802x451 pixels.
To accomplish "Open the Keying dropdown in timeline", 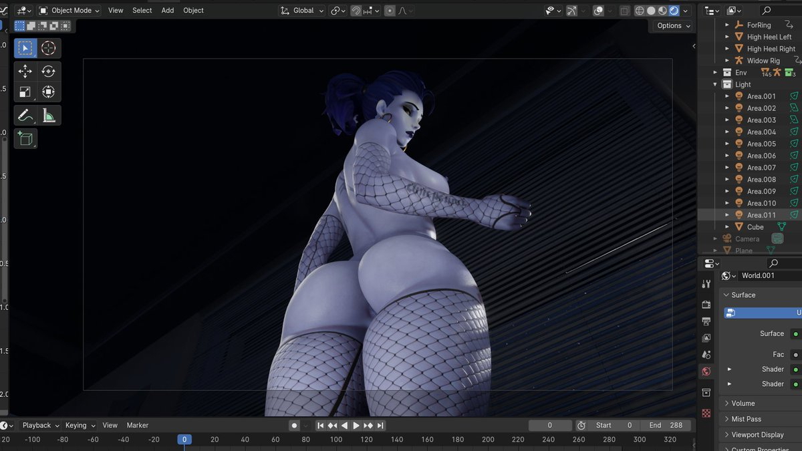I will point(80,426).
